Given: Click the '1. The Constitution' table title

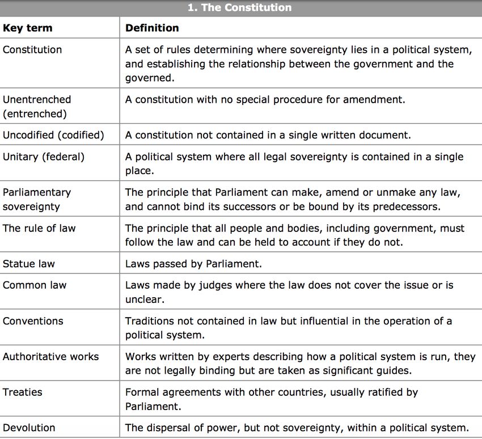Looking at the screenshot, I should pyautogui.click(x=239, y=7).
